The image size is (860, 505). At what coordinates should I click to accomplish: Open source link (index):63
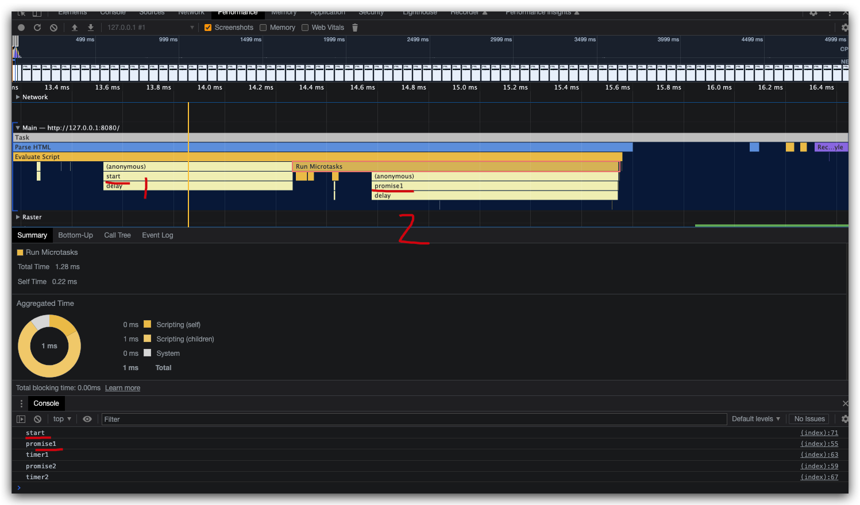tap(819, 455)
